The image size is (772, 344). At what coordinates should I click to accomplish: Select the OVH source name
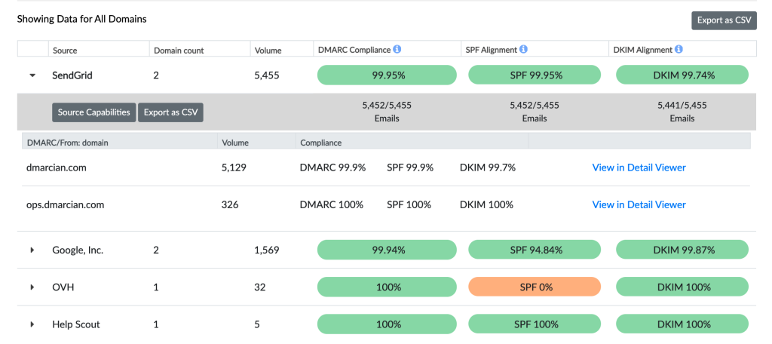click(63, 287)
